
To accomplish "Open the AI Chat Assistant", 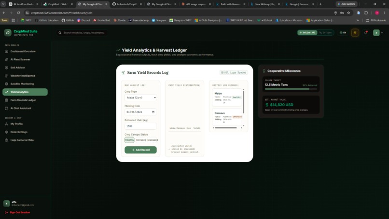I will coord(21,108).
